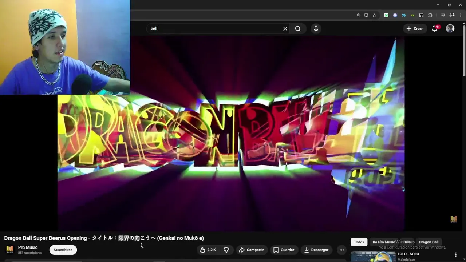
Task: Open the YouTube account avatar menu
Action: 450,29
